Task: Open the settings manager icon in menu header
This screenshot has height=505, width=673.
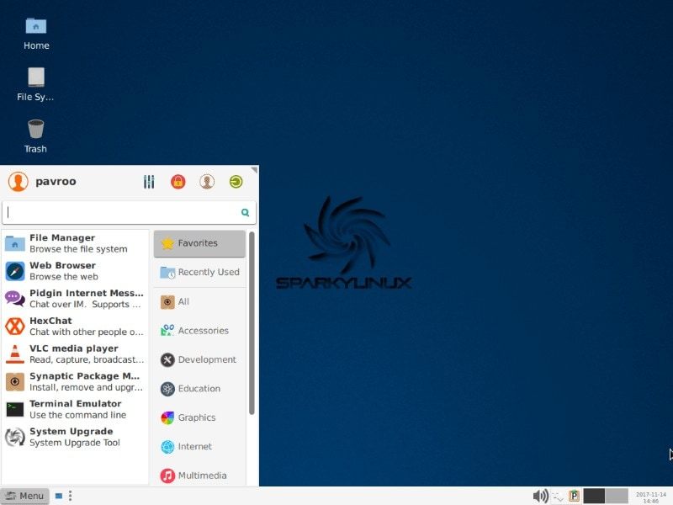Action: coord(150,182)
